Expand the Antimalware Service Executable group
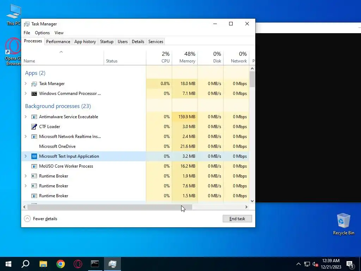 click(x=26, y=117)
